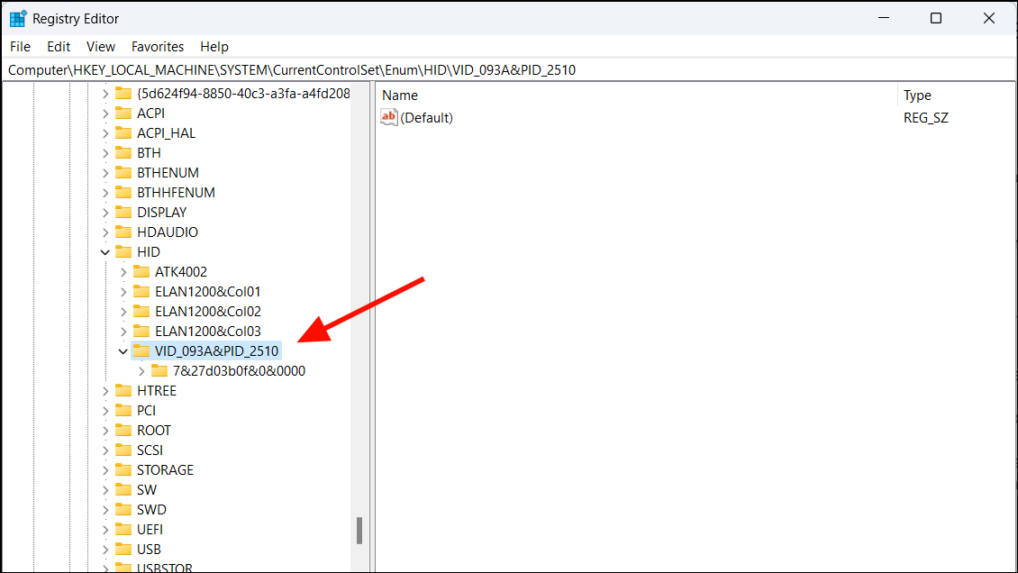Select the ACPI folder icon

123,113
